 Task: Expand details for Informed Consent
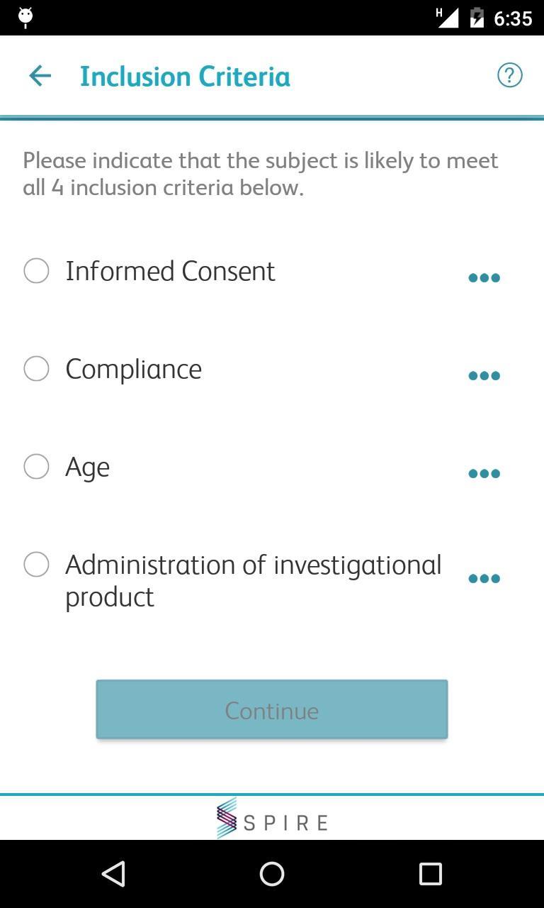pos(484,277)
